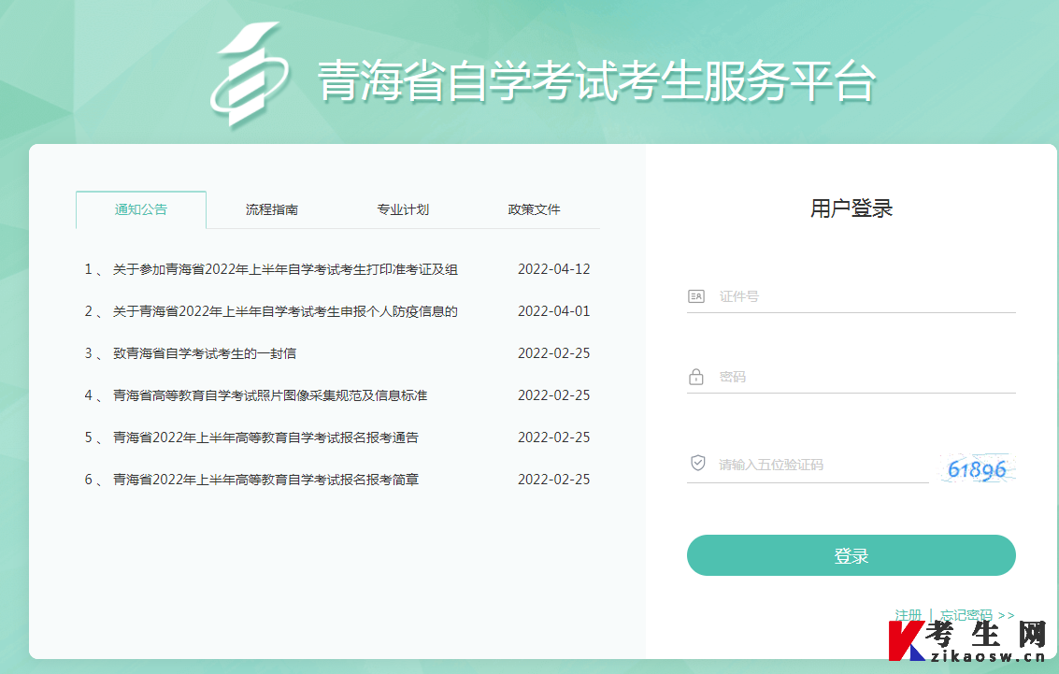The width and height of the screenshot is (1059, 674).
Task: Open the 报名报考简章 notice
Action: (265, 480)
